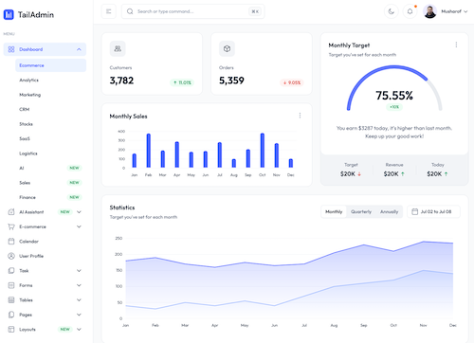Viewport: 474px width, 343px height.
Task: Click the Today up arrow indicator
Action: 446,174
